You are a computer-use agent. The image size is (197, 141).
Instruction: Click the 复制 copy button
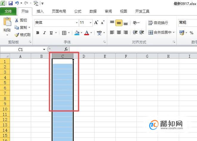[x=21, y=27]
